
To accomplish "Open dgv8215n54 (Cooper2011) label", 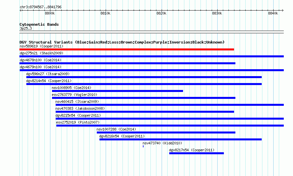I will (x=78, y=115).
